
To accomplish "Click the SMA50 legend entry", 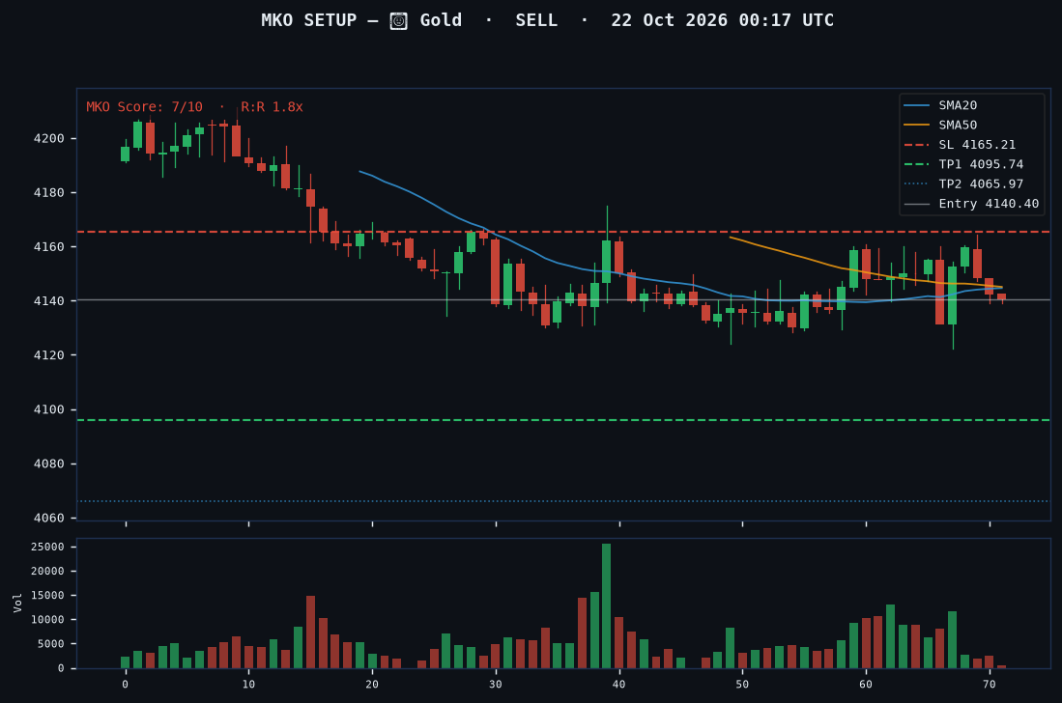I will pyautogui.click(x=940, y=125).
